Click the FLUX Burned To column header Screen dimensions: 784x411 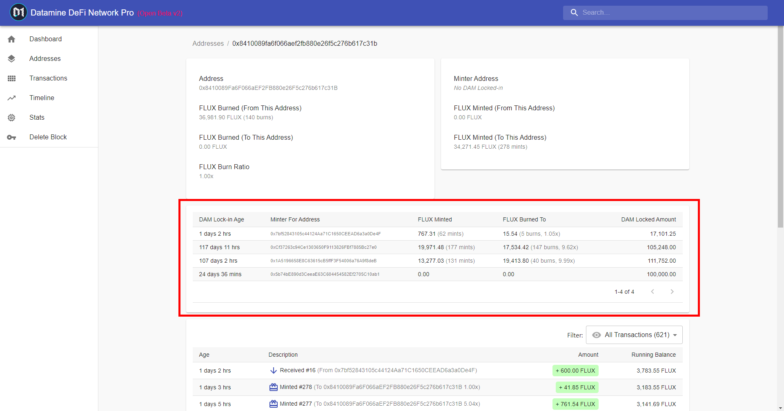[x=524, y=219]
